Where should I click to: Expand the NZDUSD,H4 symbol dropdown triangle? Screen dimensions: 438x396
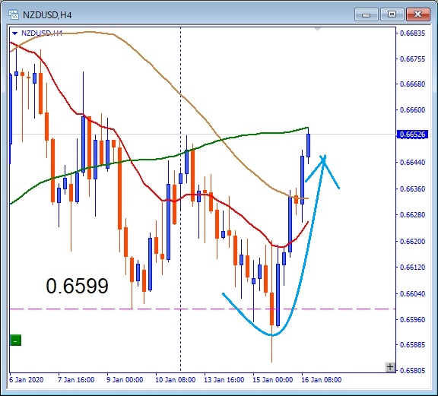coord(14,33)
